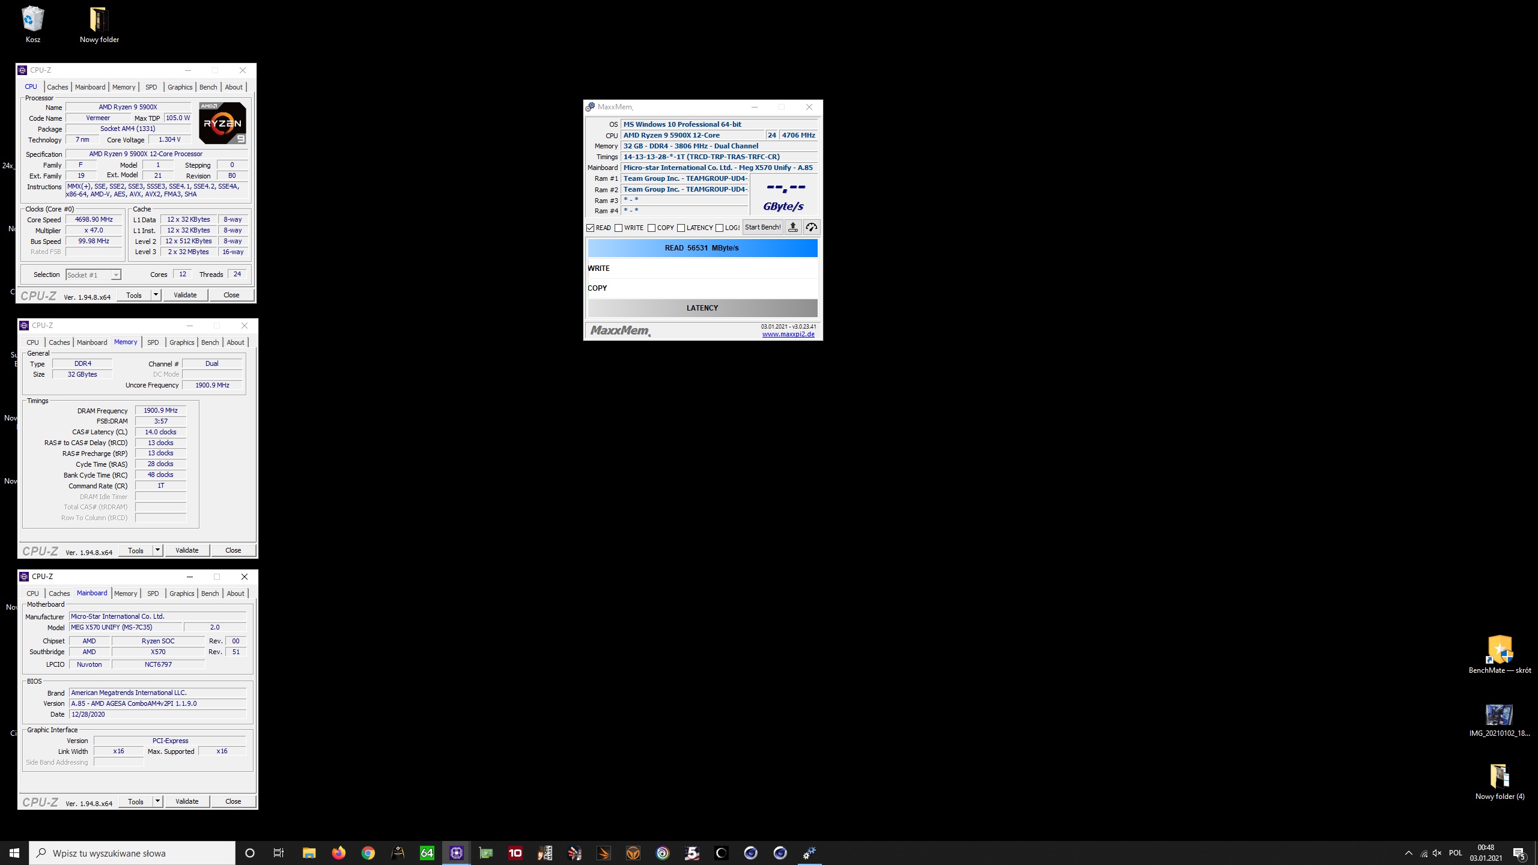Enable COPY checkbox in MaxxMem
Image resolution: width=1538 pixels, height=865 pixels.
tap(651, 228)
